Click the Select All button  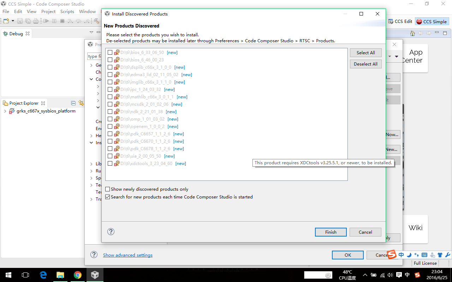click(x=366, y=53)
